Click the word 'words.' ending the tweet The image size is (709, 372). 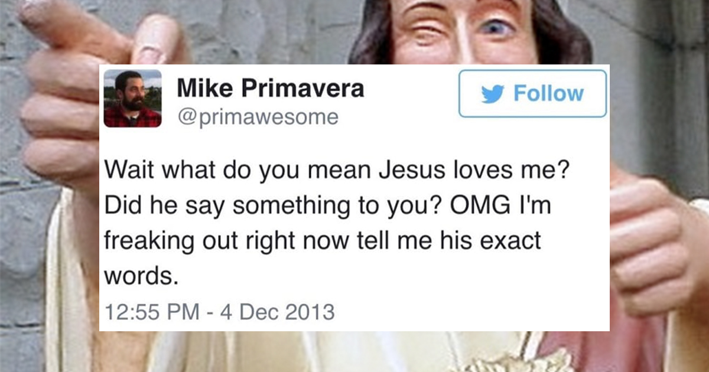141,276
